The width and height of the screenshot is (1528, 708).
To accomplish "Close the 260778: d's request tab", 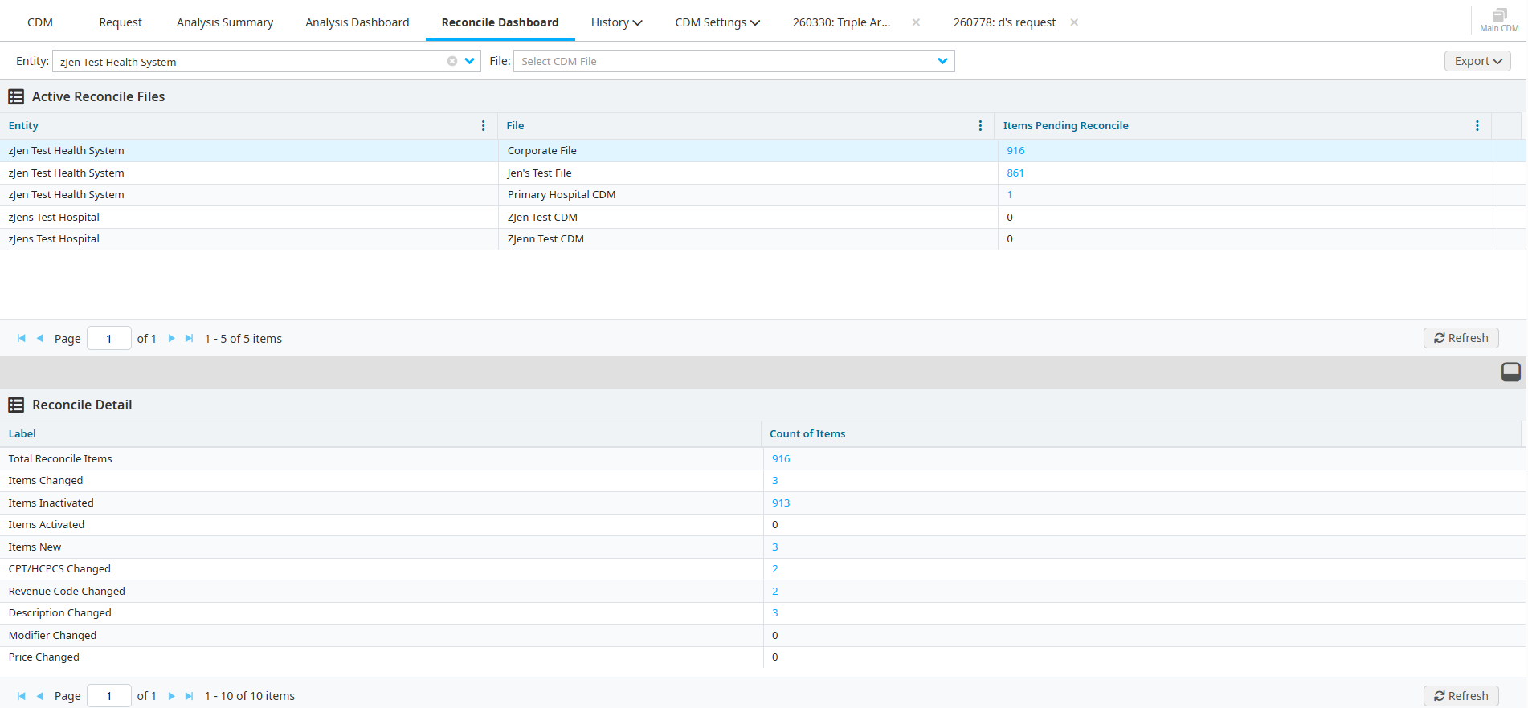I will coord(1074,22).
